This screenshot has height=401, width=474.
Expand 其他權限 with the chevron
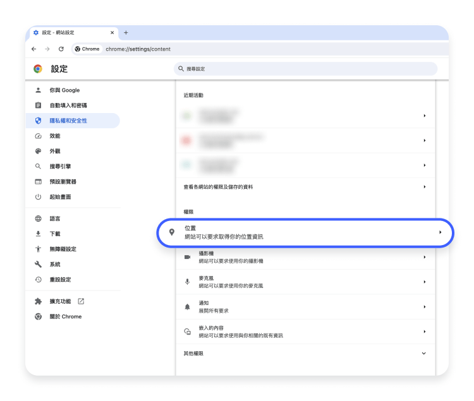(424, 353)
